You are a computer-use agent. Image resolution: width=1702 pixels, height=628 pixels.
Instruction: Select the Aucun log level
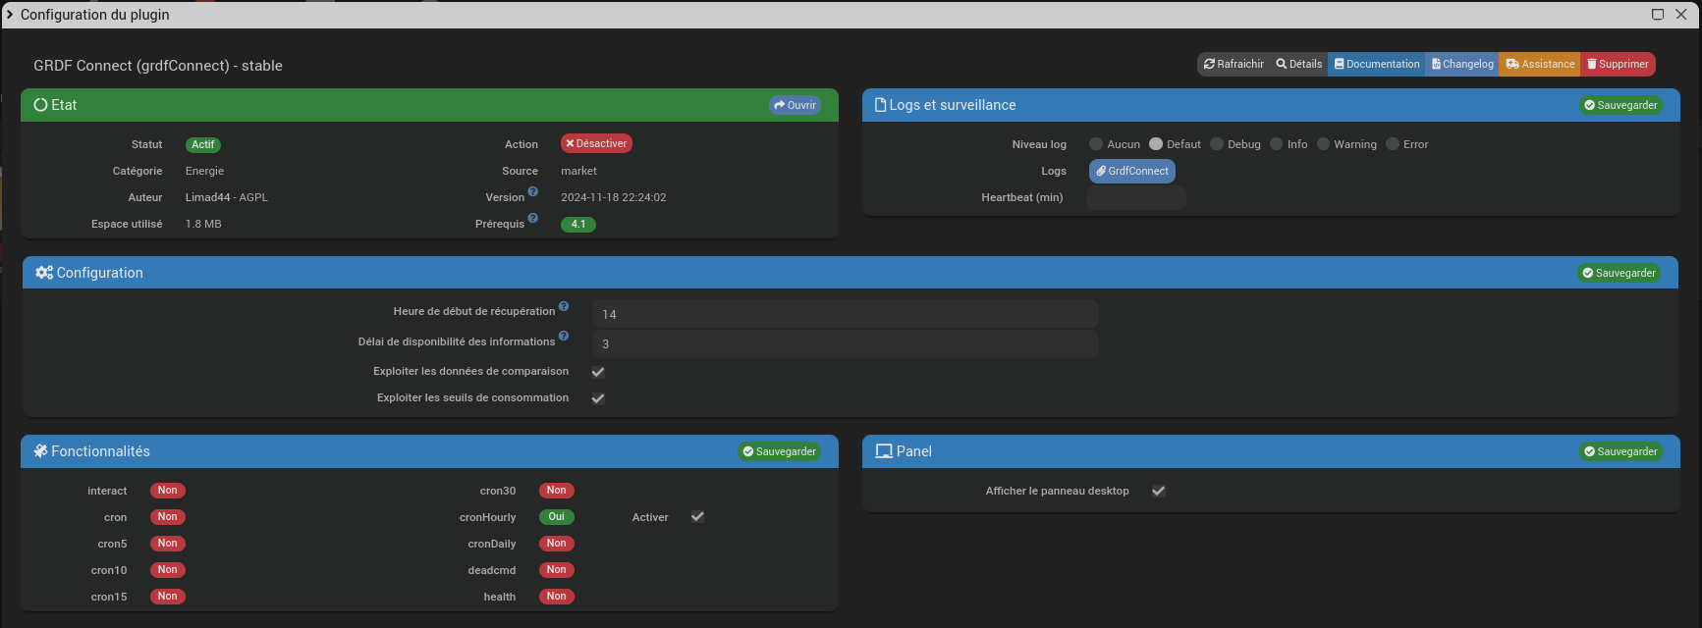click(1096, 144)
